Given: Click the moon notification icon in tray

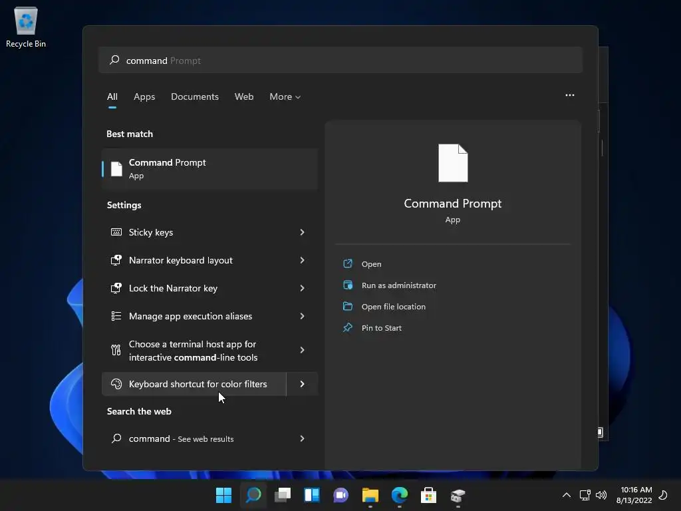Looking at the screenshot, I should point(663,495).
